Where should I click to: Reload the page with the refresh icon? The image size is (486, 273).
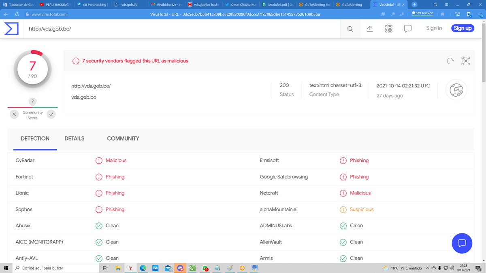(17, 14)
